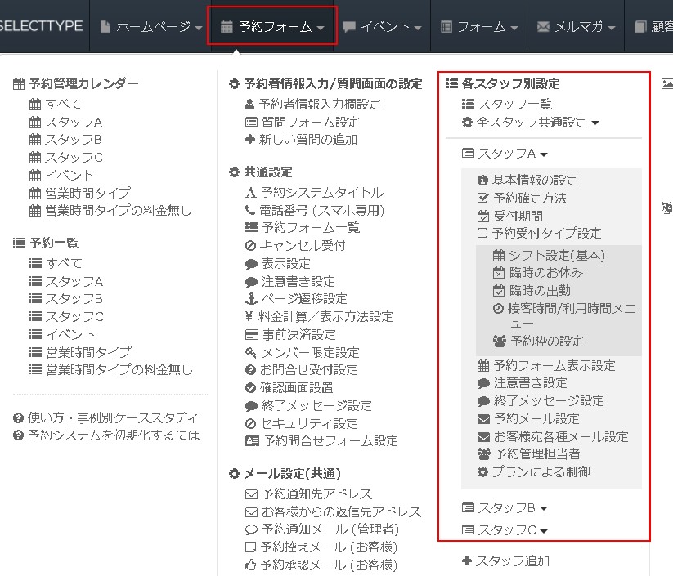Click the SELECTTYPE logo
This screenshot has width=673, height=576.
[x=39, y=25]
